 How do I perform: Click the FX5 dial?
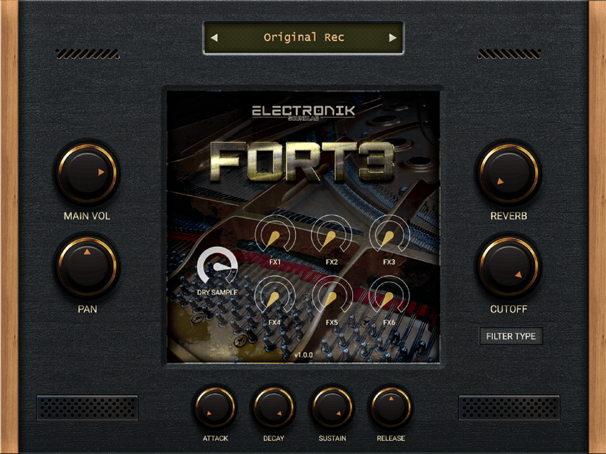(x=331, y=296)
